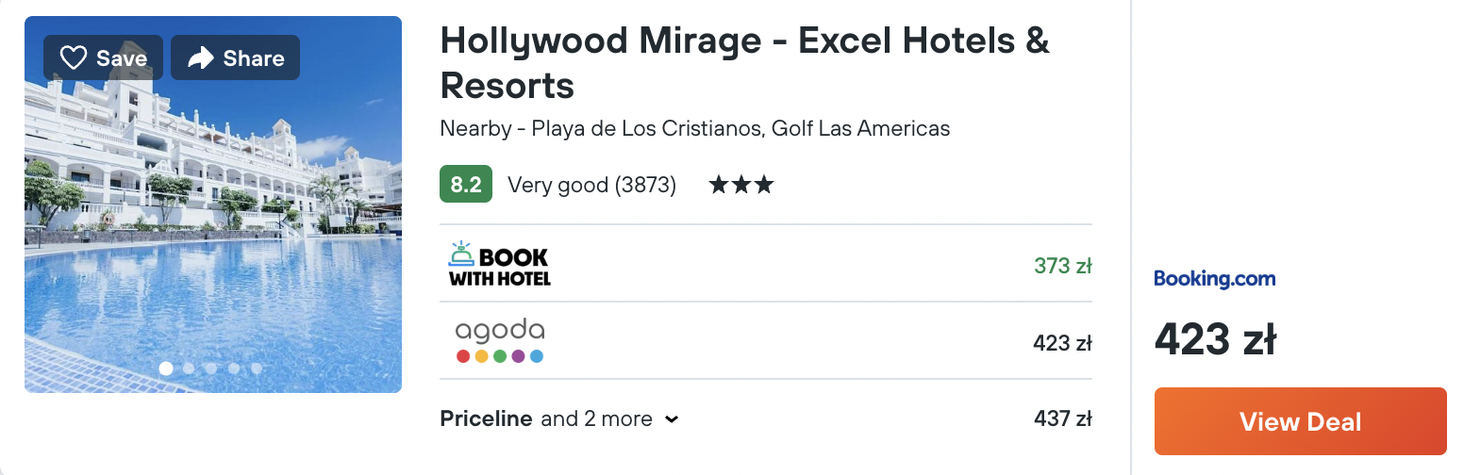This screenshot has height=475, width=1464.
Task: Expand the Priceline and 2 more chevron
Action: (672, 419)
